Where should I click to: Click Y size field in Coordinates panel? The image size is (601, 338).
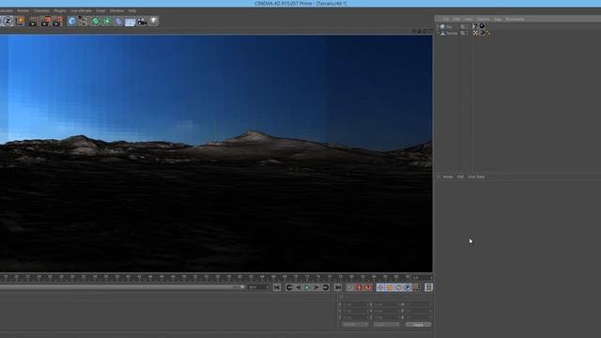386,311
